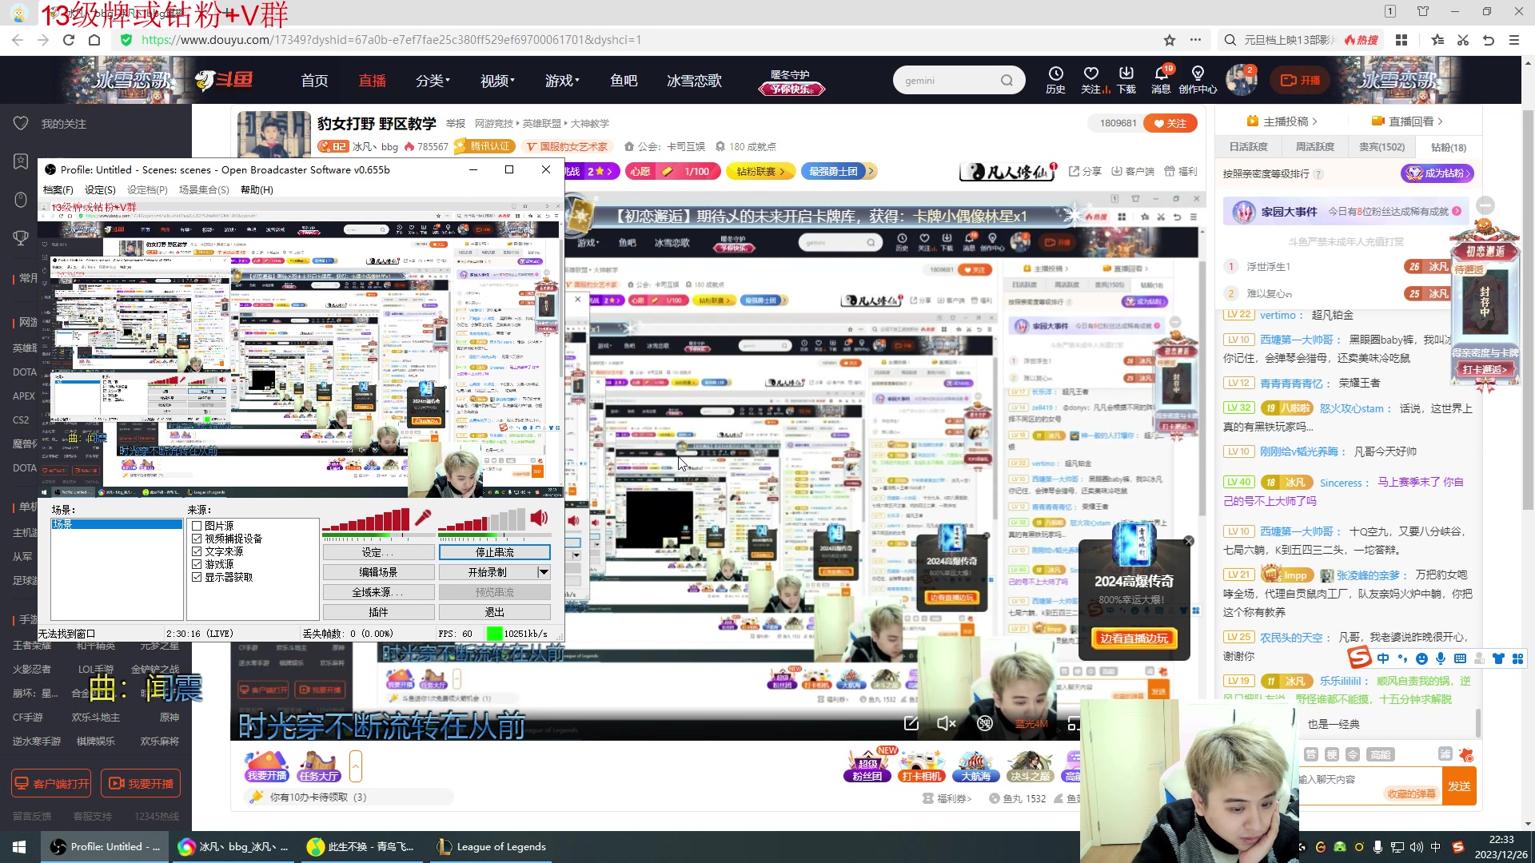Image resolution: width=1535 pixels, height=863 pixels.
Task: Open the 设定(S) menu in OBS
Action: [100, 189]
